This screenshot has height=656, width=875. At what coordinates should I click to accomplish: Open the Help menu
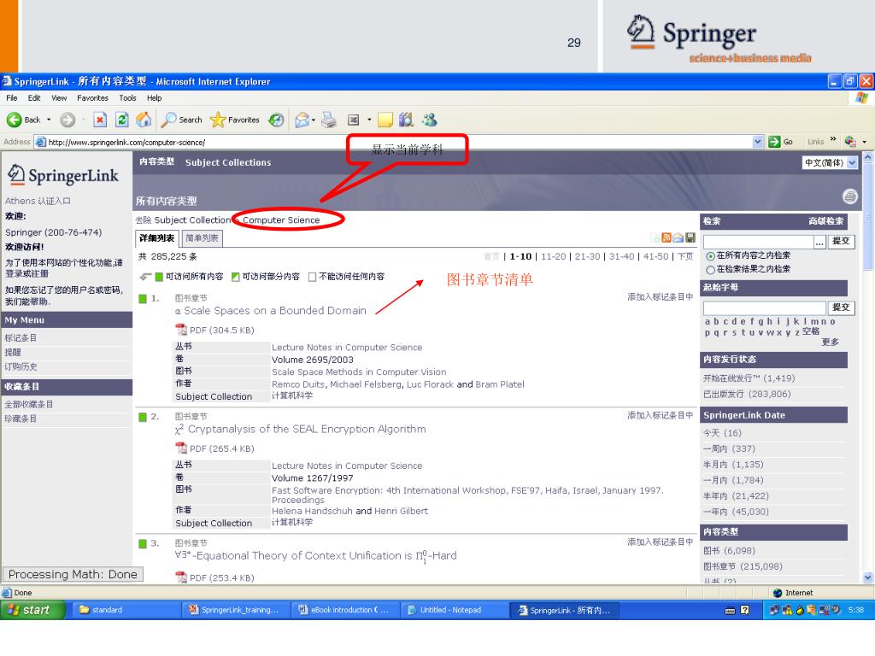point(155,97)
